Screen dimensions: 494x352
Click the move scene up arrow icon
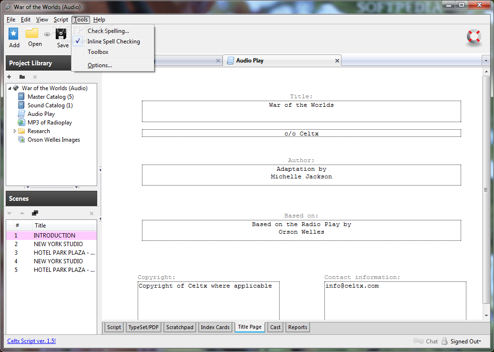click(x=22, y=214)
